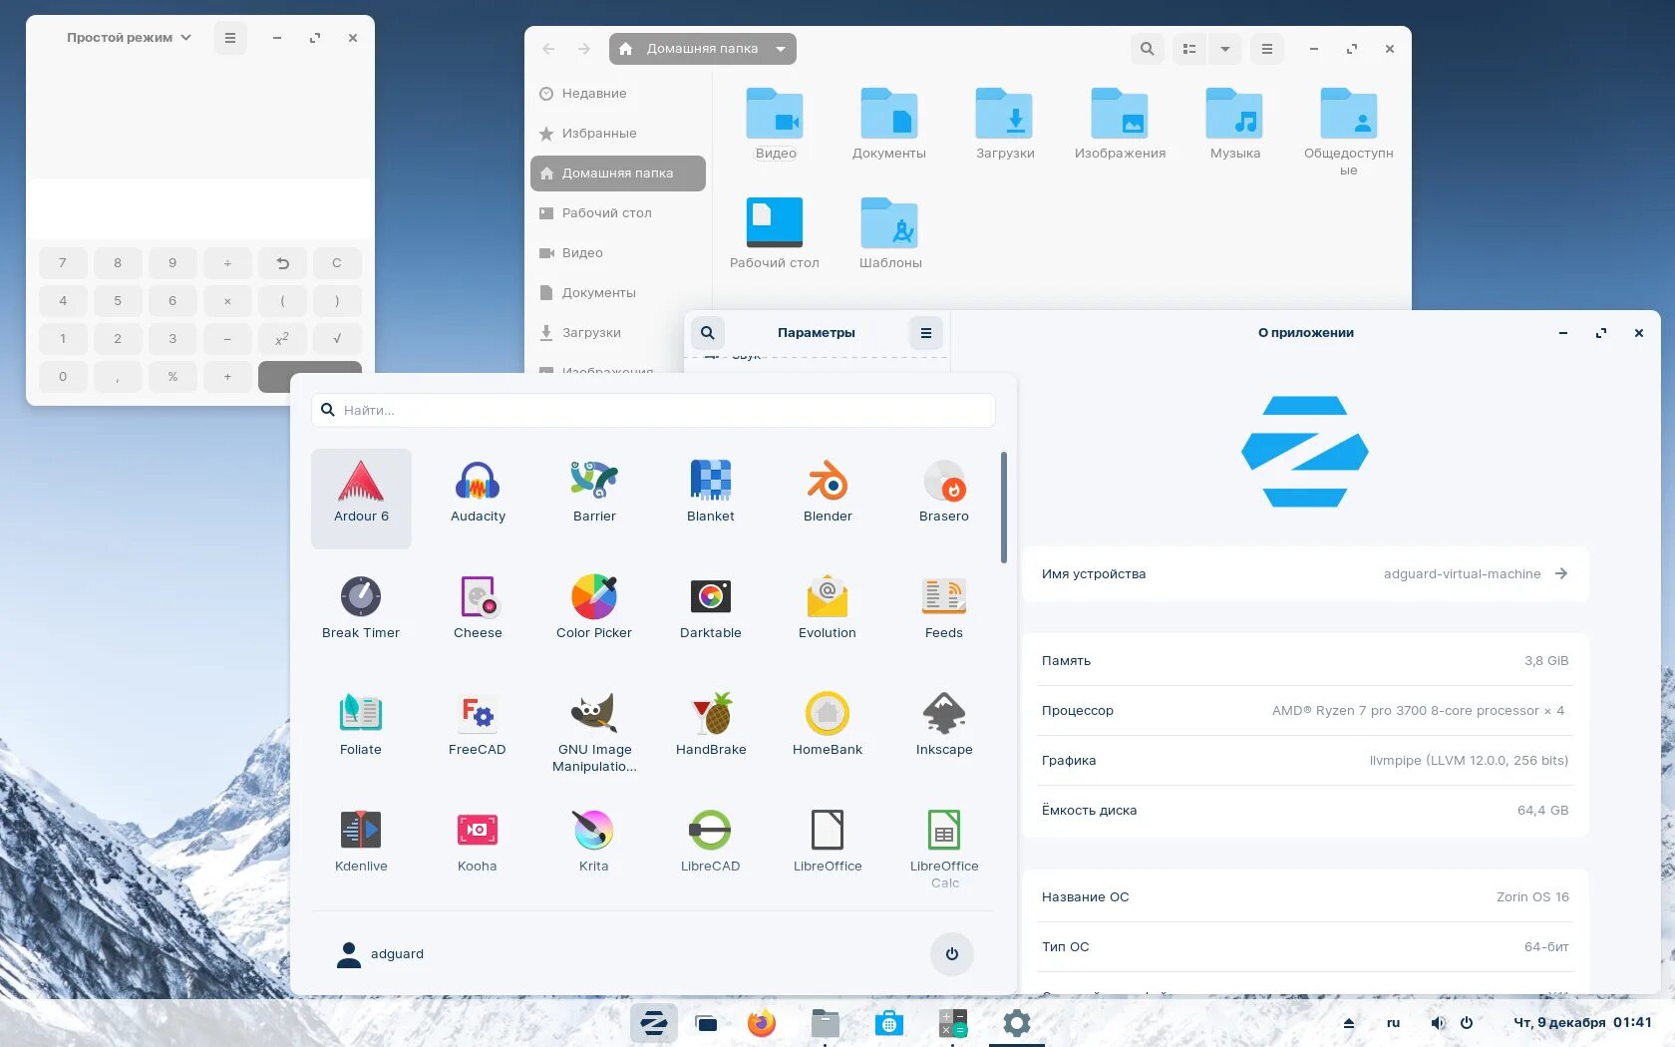Screen dimensions: 1675x1047
Task: Click the volume icon in the tray
Action: point(1437,1022)
